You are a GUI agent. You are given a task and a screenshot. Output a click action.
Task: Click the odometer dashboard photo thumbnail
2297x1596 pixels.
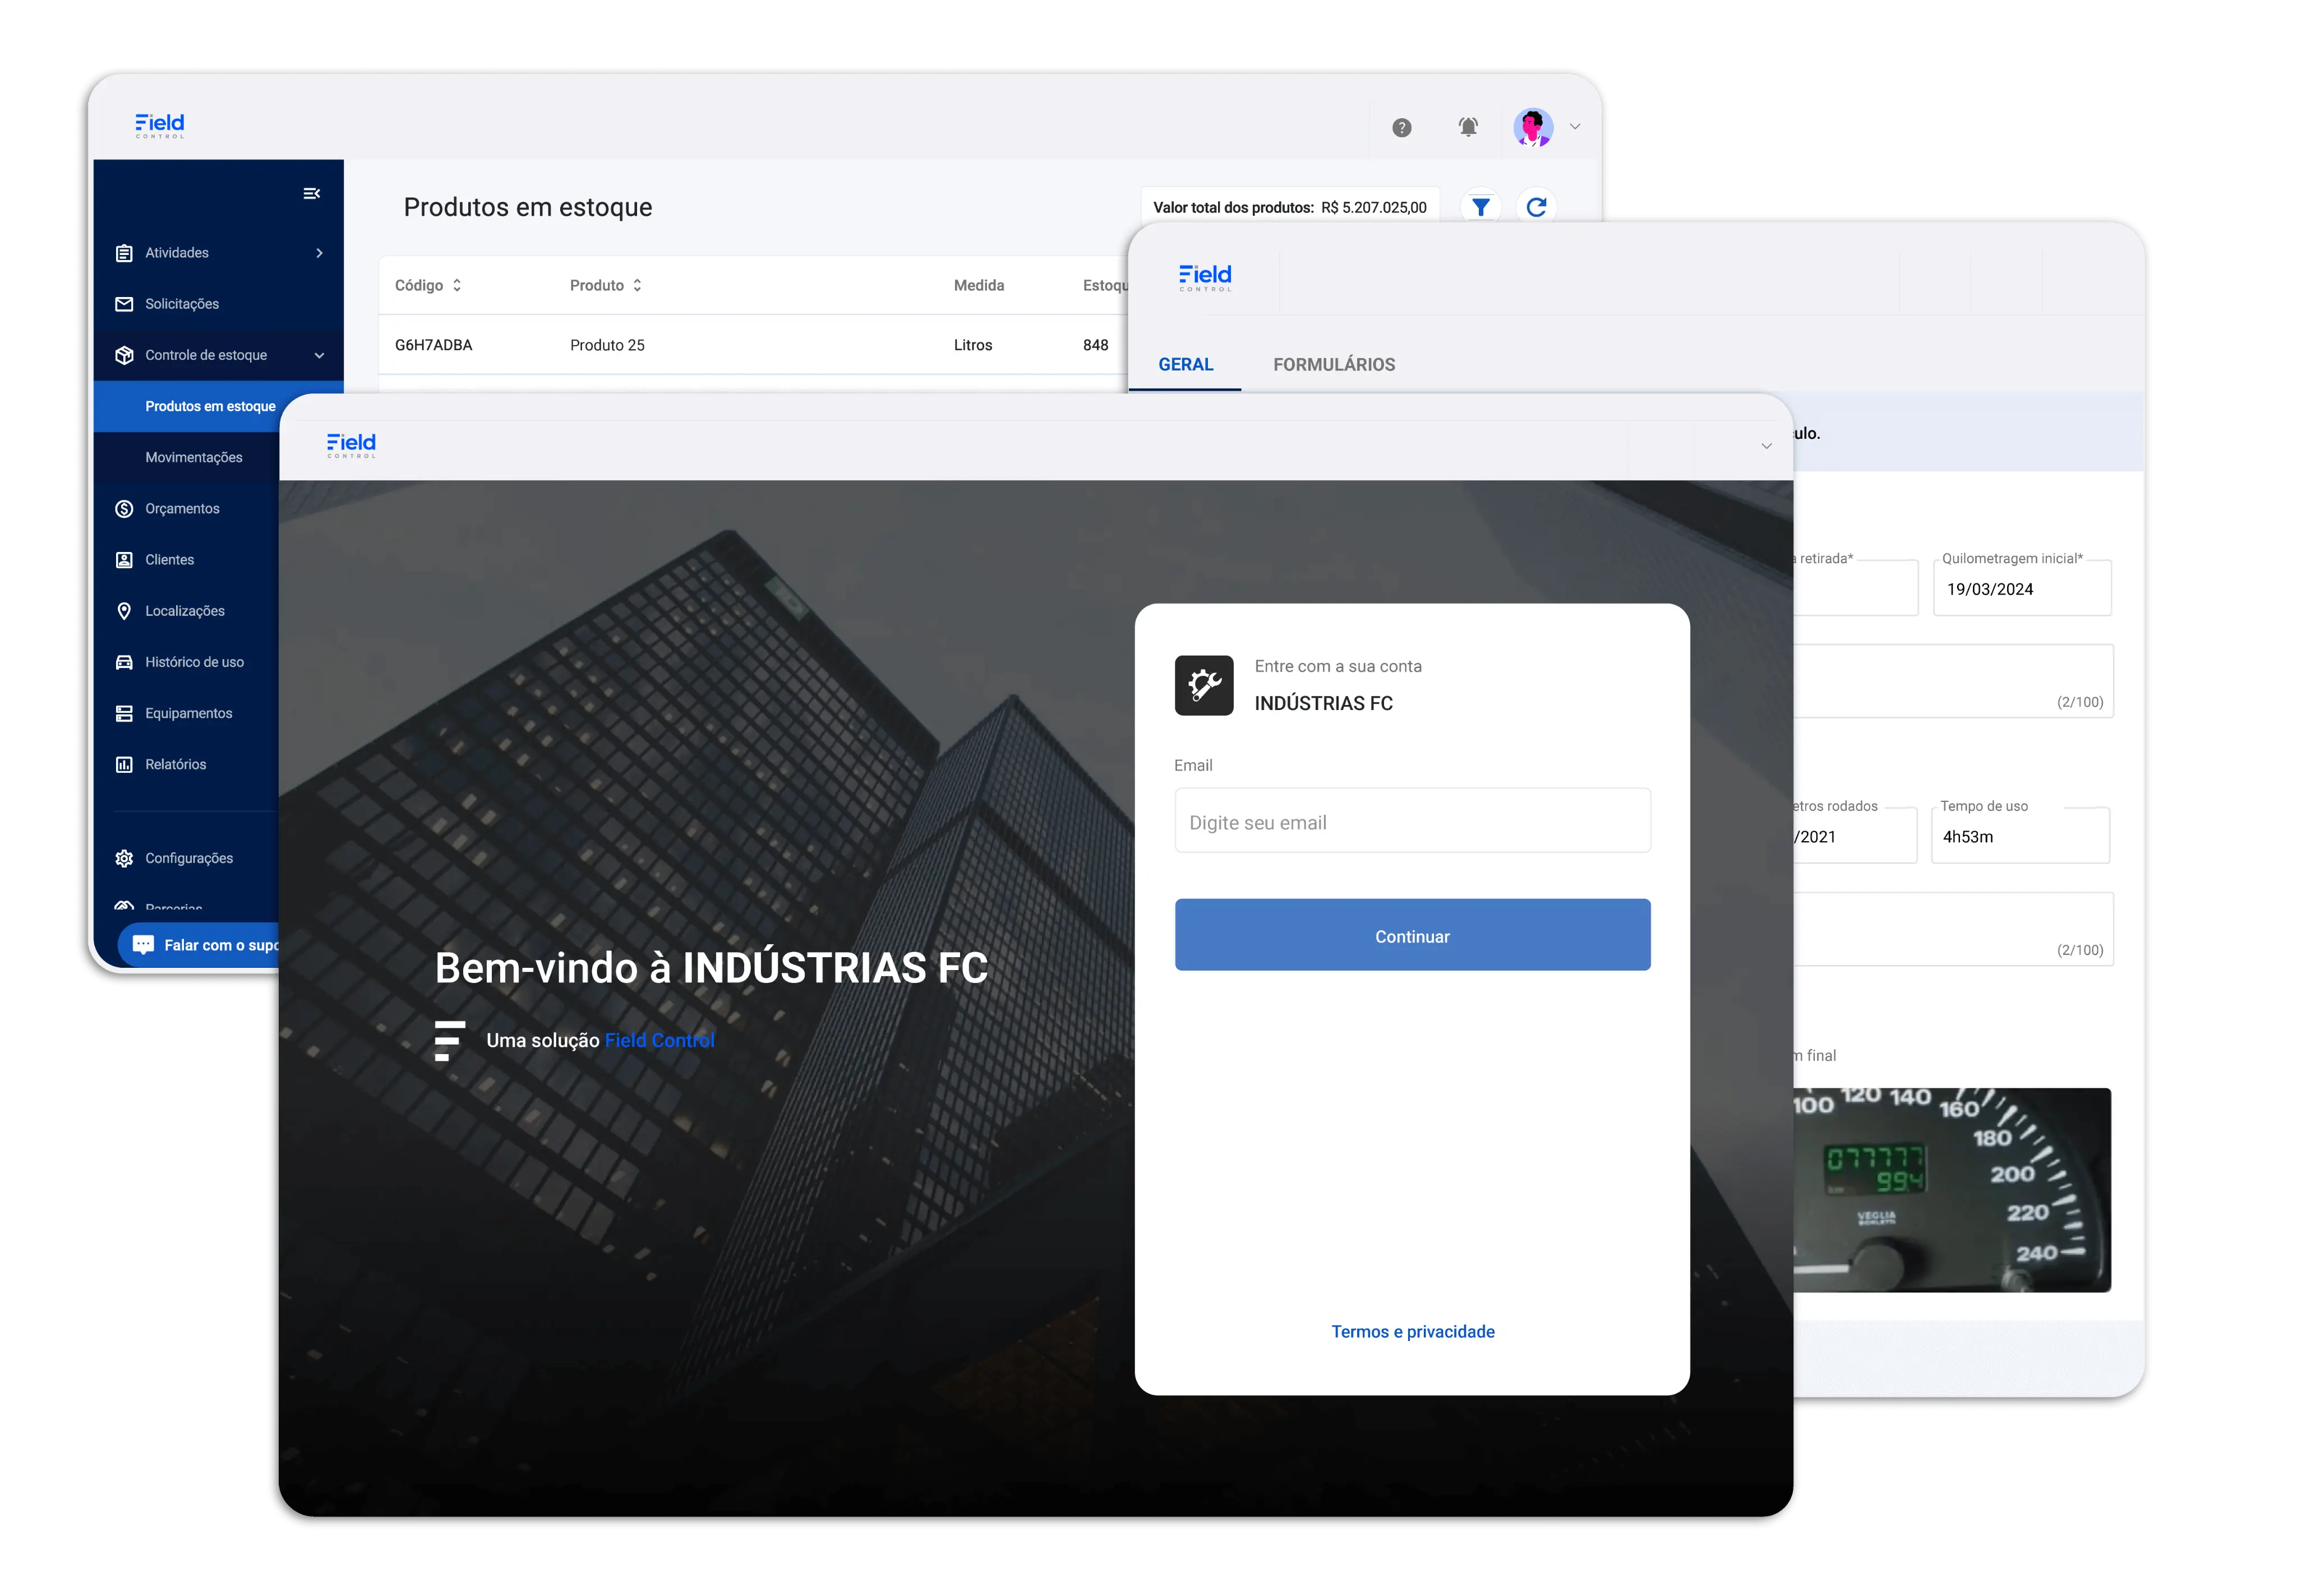pyautogui.click(x=1951, y=1190)
